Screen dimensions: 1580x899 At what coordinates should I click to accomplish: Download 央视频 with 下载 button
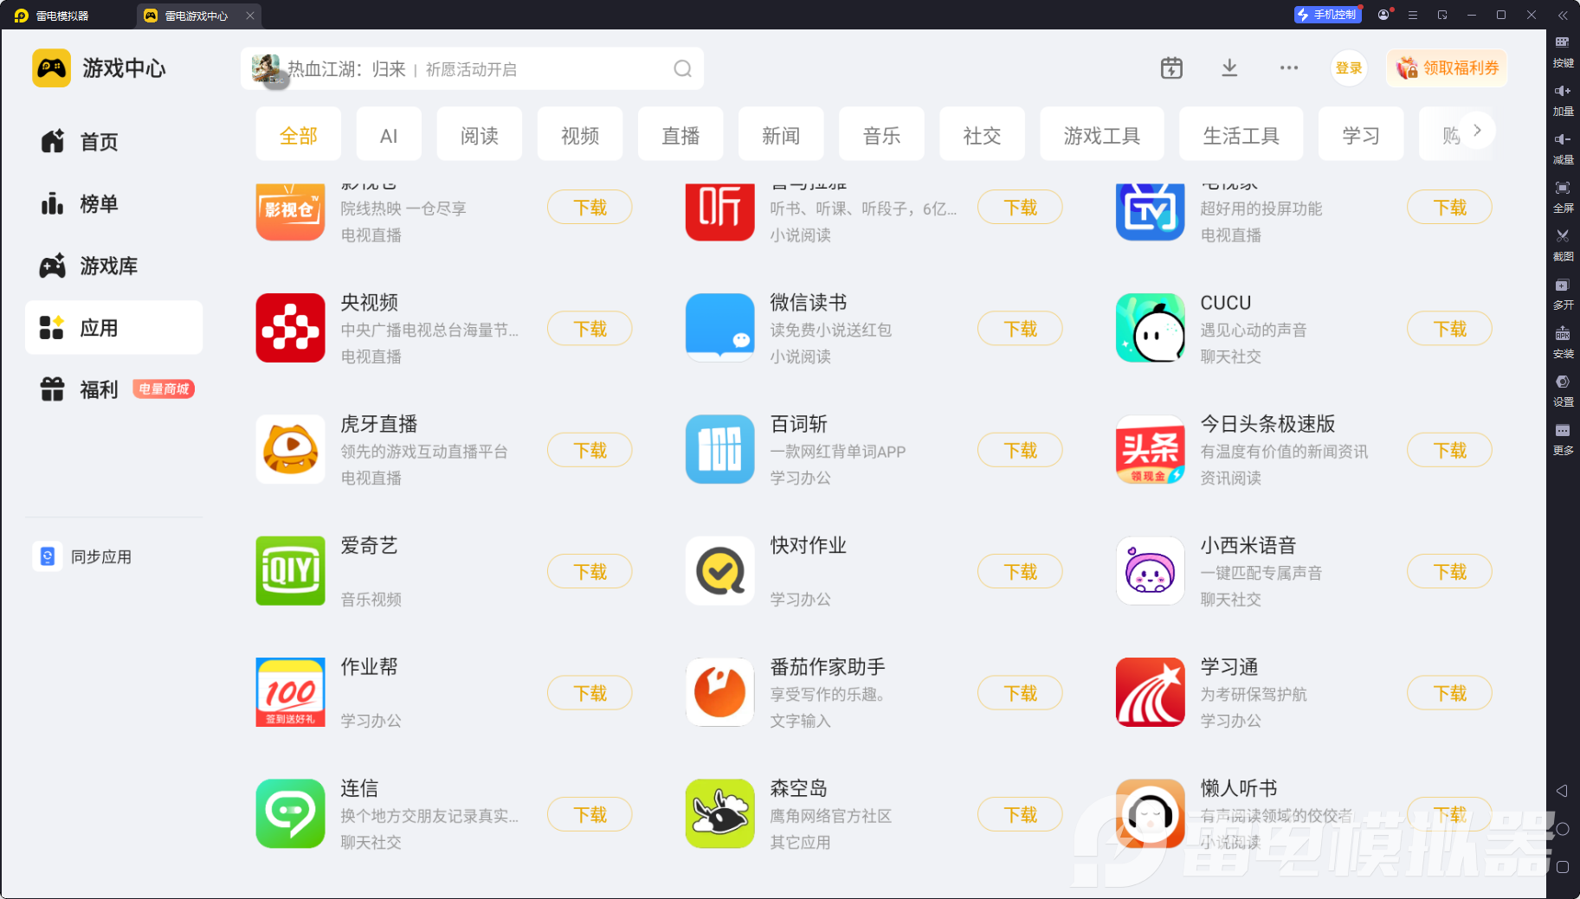(x=590, y=329)
